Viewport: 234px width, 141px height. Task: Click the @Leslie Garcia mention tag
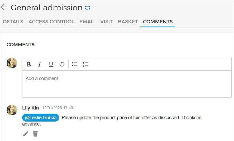click(41, 118)
